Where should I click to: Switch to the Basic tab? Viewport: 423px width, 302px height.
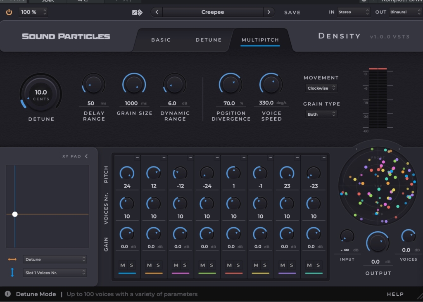[x=160, y=40]
